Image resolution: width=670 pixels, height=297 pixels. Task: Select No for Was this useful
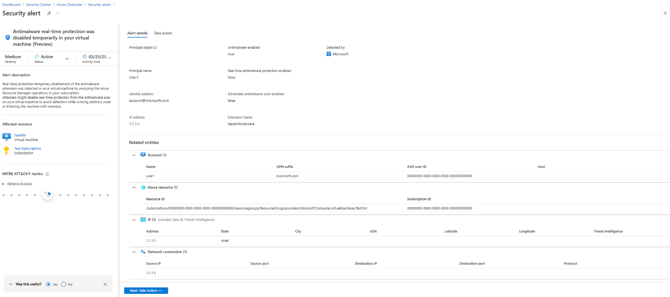point(64,284)
